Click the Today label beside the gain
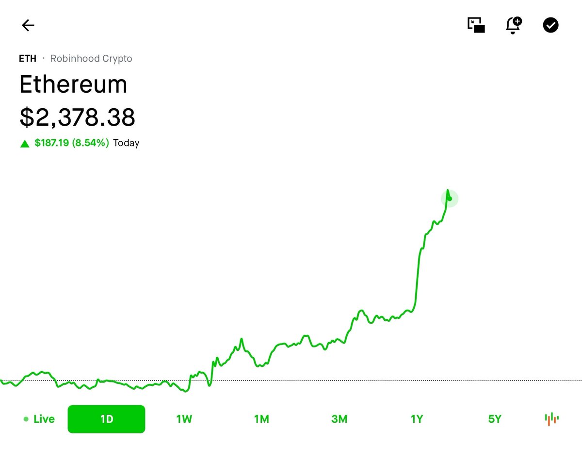 pyautogui.click(x=126, y=143)
